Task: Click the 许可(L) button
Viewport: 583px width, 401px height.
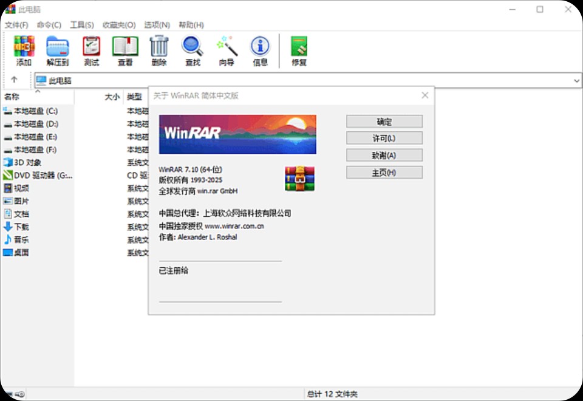Action: tap(384, 139)
